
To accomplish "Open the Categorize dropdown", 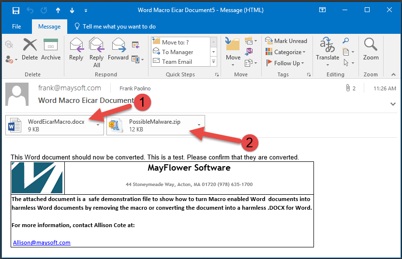I will (x=285, y=52).
